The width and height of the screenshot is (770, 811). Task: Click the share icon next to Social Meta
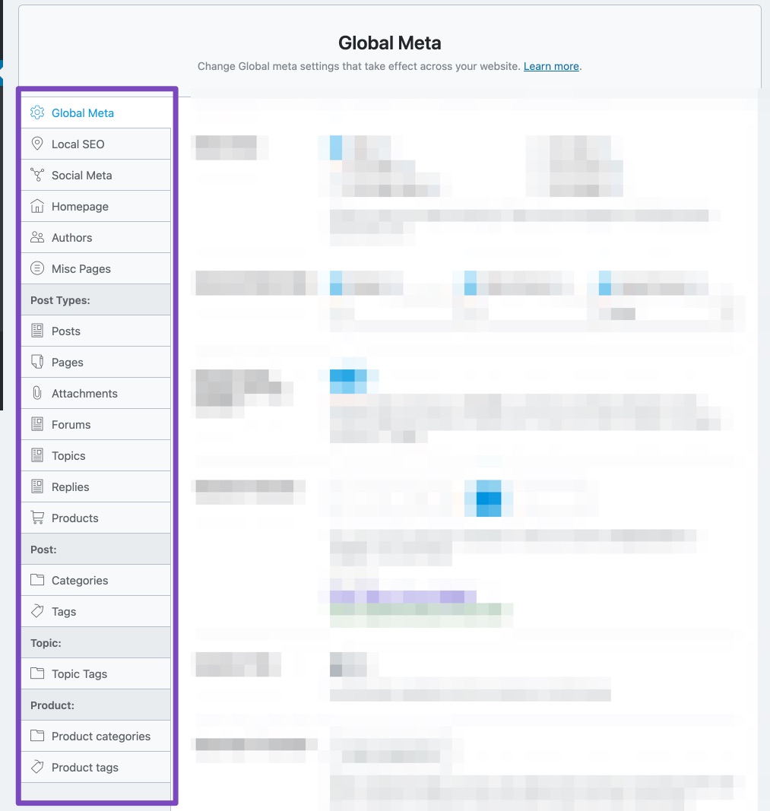tap(36, 174)
